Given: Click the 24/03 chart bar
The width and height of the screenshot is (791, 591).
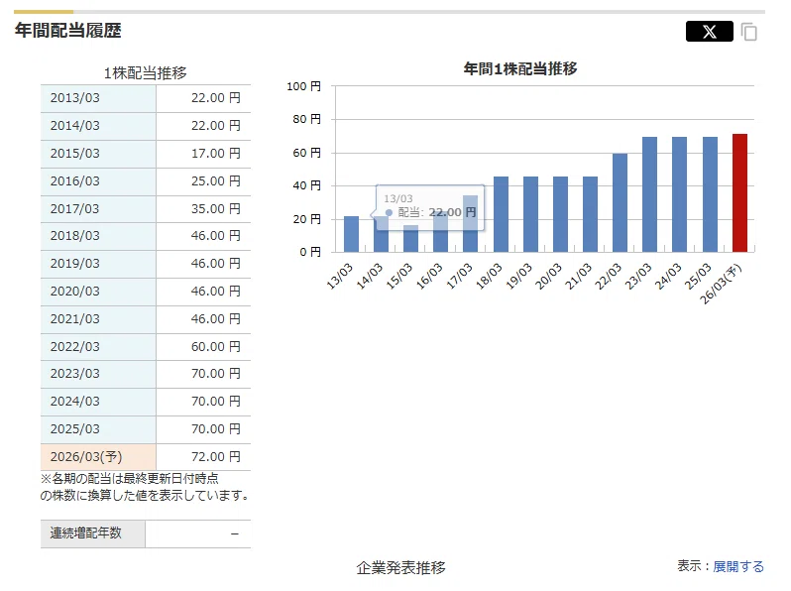Looking at the screenshot, I should click(x=679, y=194).
